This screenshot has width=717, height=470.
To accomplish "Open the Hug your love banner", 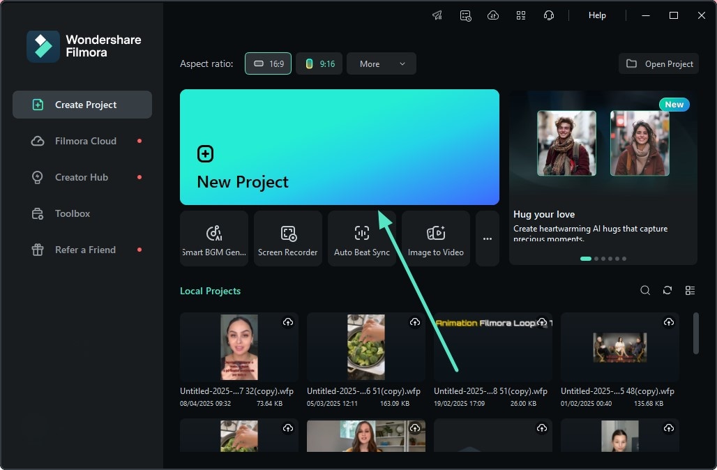I will (x=603, y=177).
